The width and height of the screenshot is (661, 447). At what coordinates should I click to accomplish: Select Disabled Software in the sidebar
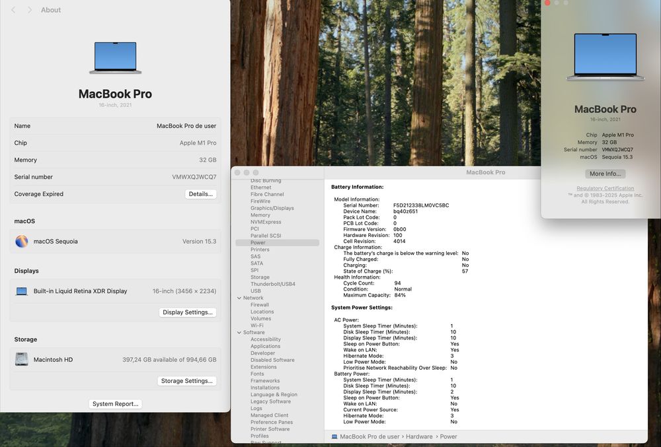(272, 360)
